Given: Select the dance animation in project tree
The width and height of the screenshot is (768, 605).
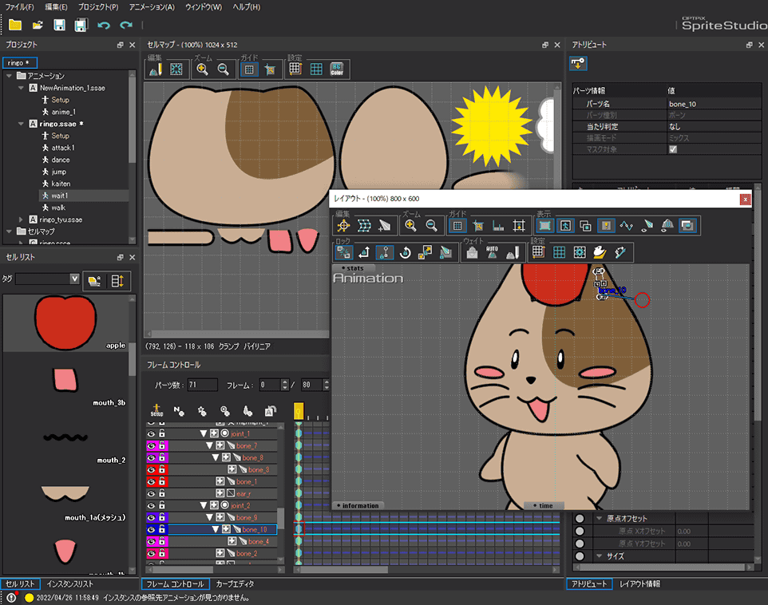Looking at the screenshot, I should point(60,160).
